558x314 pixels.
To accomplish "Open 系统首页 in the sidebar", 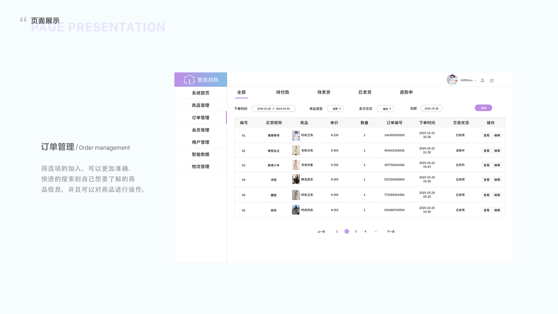I will pos(201,93).
